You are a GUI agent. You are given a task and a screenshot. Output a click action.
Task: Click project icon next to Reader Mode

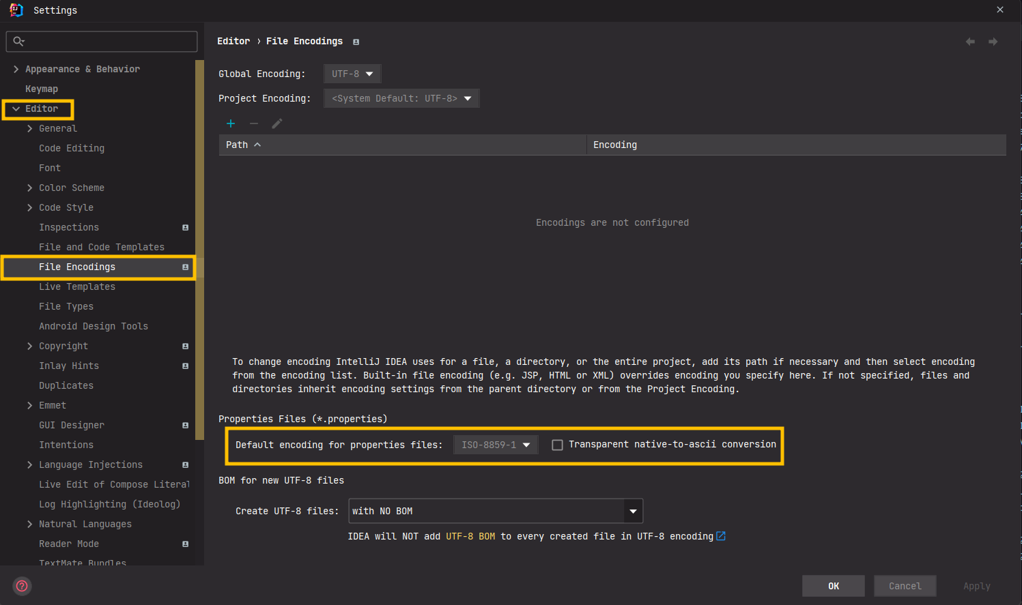(185, 544)
